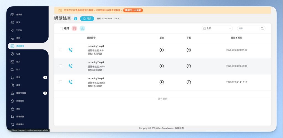283x138 pixels.
Task: Go to 活動 activity in sidebar
Action: (18, 109)
